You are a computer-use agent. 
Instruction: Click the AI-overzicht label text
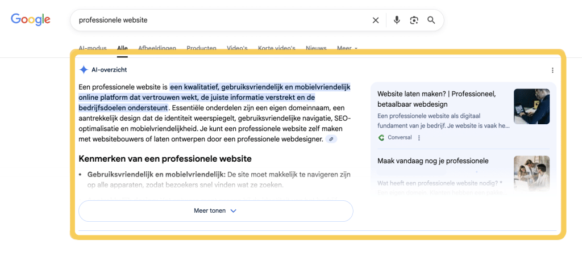coord(109,70)
